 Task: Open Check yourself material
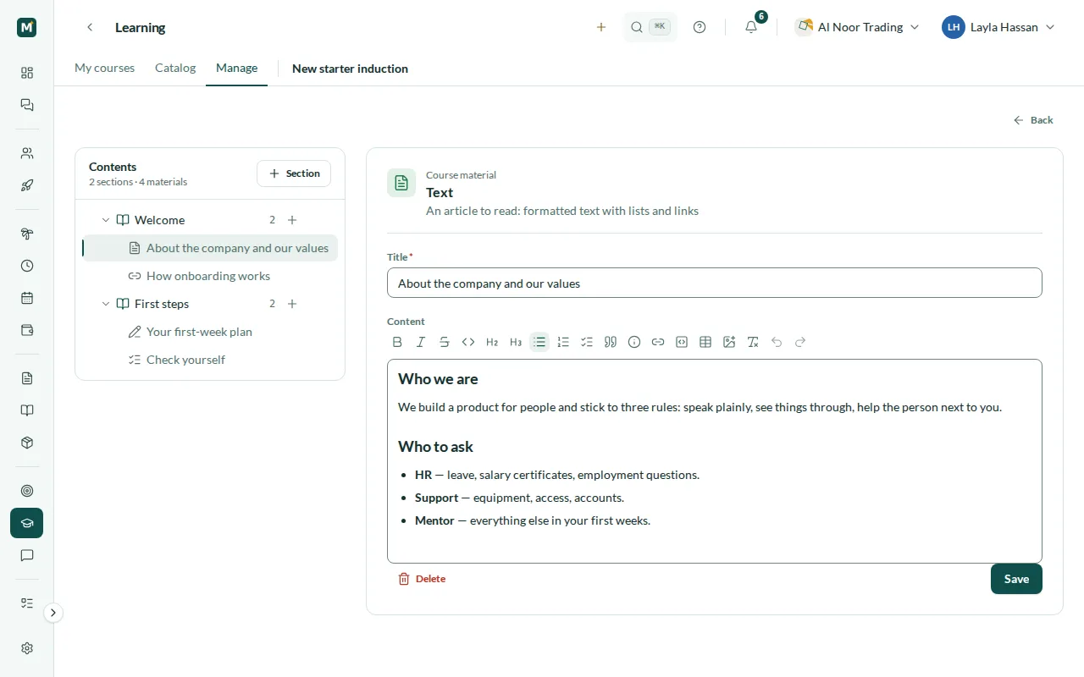pos(210,360)
